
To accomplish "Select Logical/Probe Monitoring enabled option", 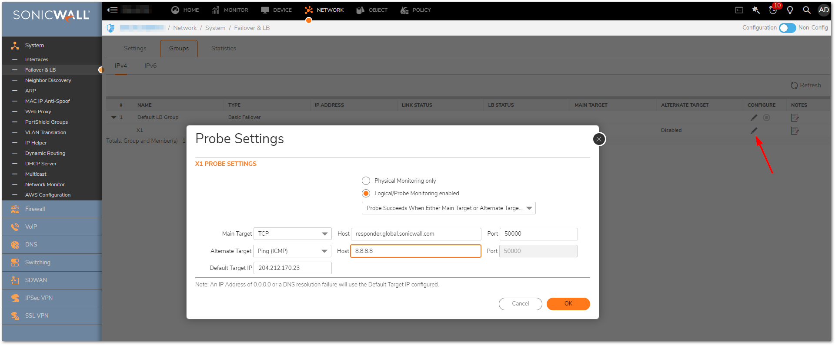I will click(366, 194).
